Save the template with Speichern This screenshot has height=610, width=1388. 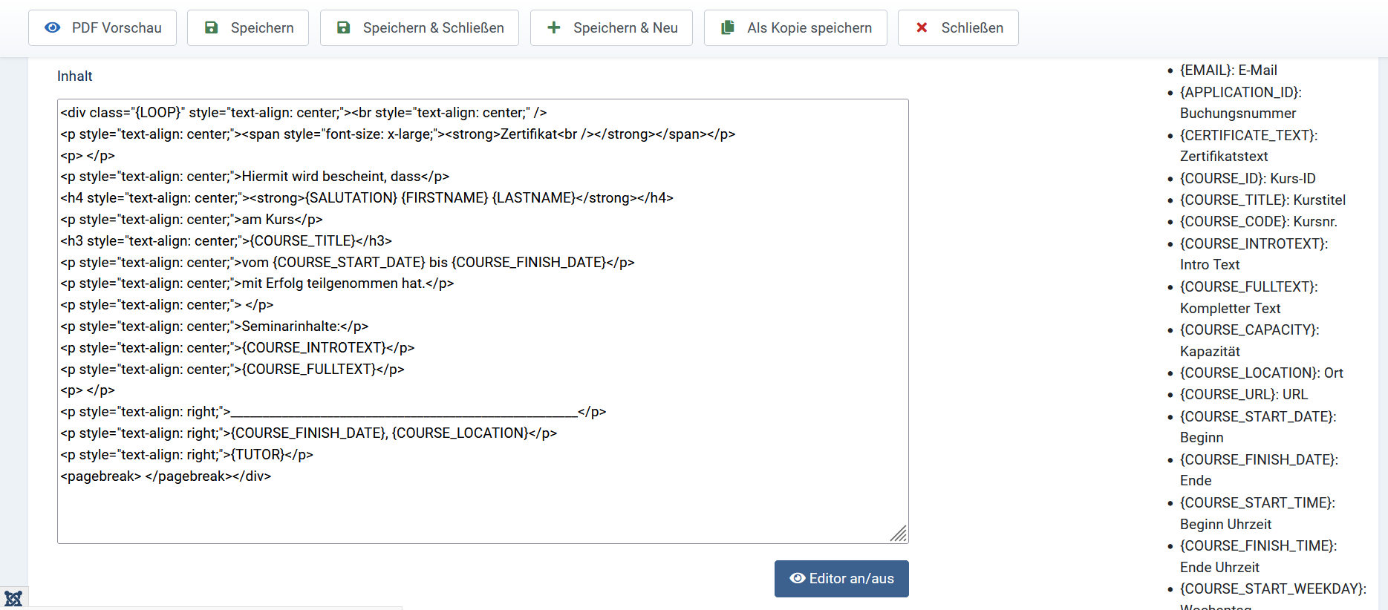(247, 27)
